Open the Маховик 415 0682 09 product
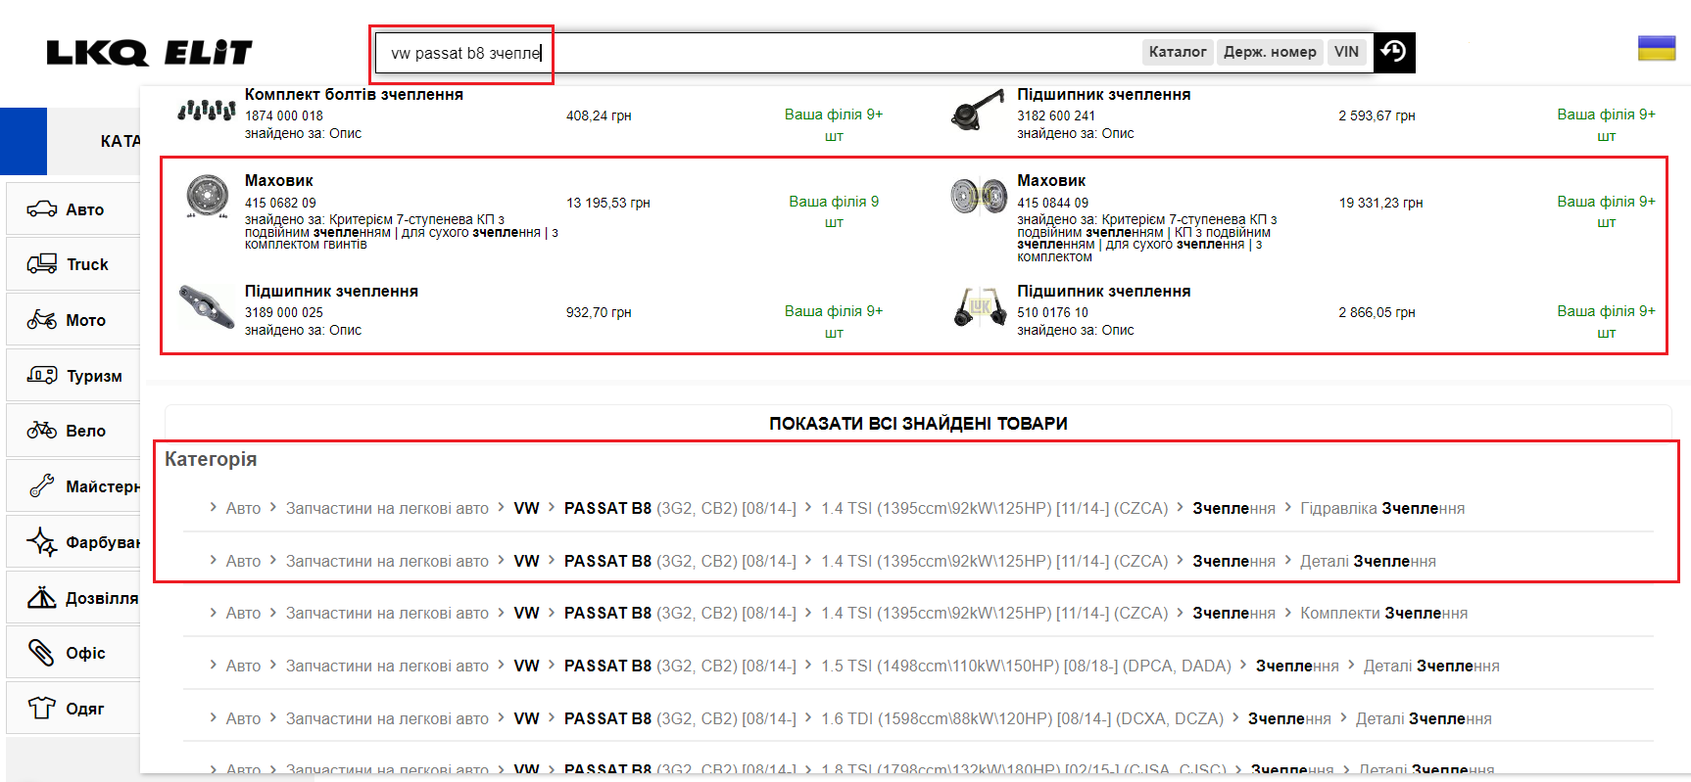 pyautogui.click(x=279, y=181)
